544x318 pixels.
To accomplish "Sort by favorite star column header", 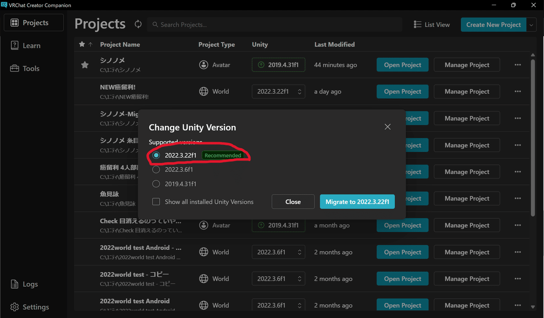I will point(82,44).
